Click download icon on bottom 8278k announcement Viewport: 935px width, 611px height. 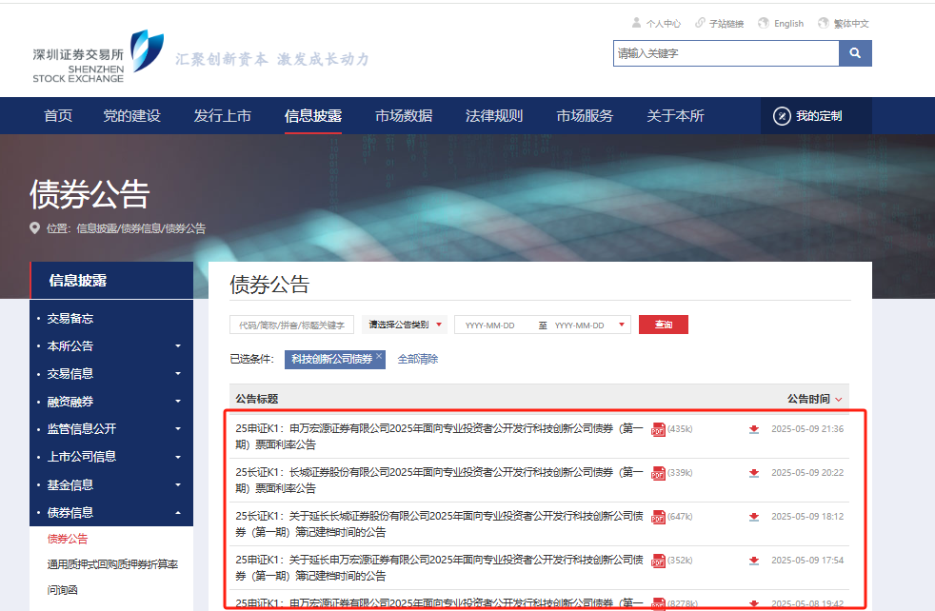753,601
